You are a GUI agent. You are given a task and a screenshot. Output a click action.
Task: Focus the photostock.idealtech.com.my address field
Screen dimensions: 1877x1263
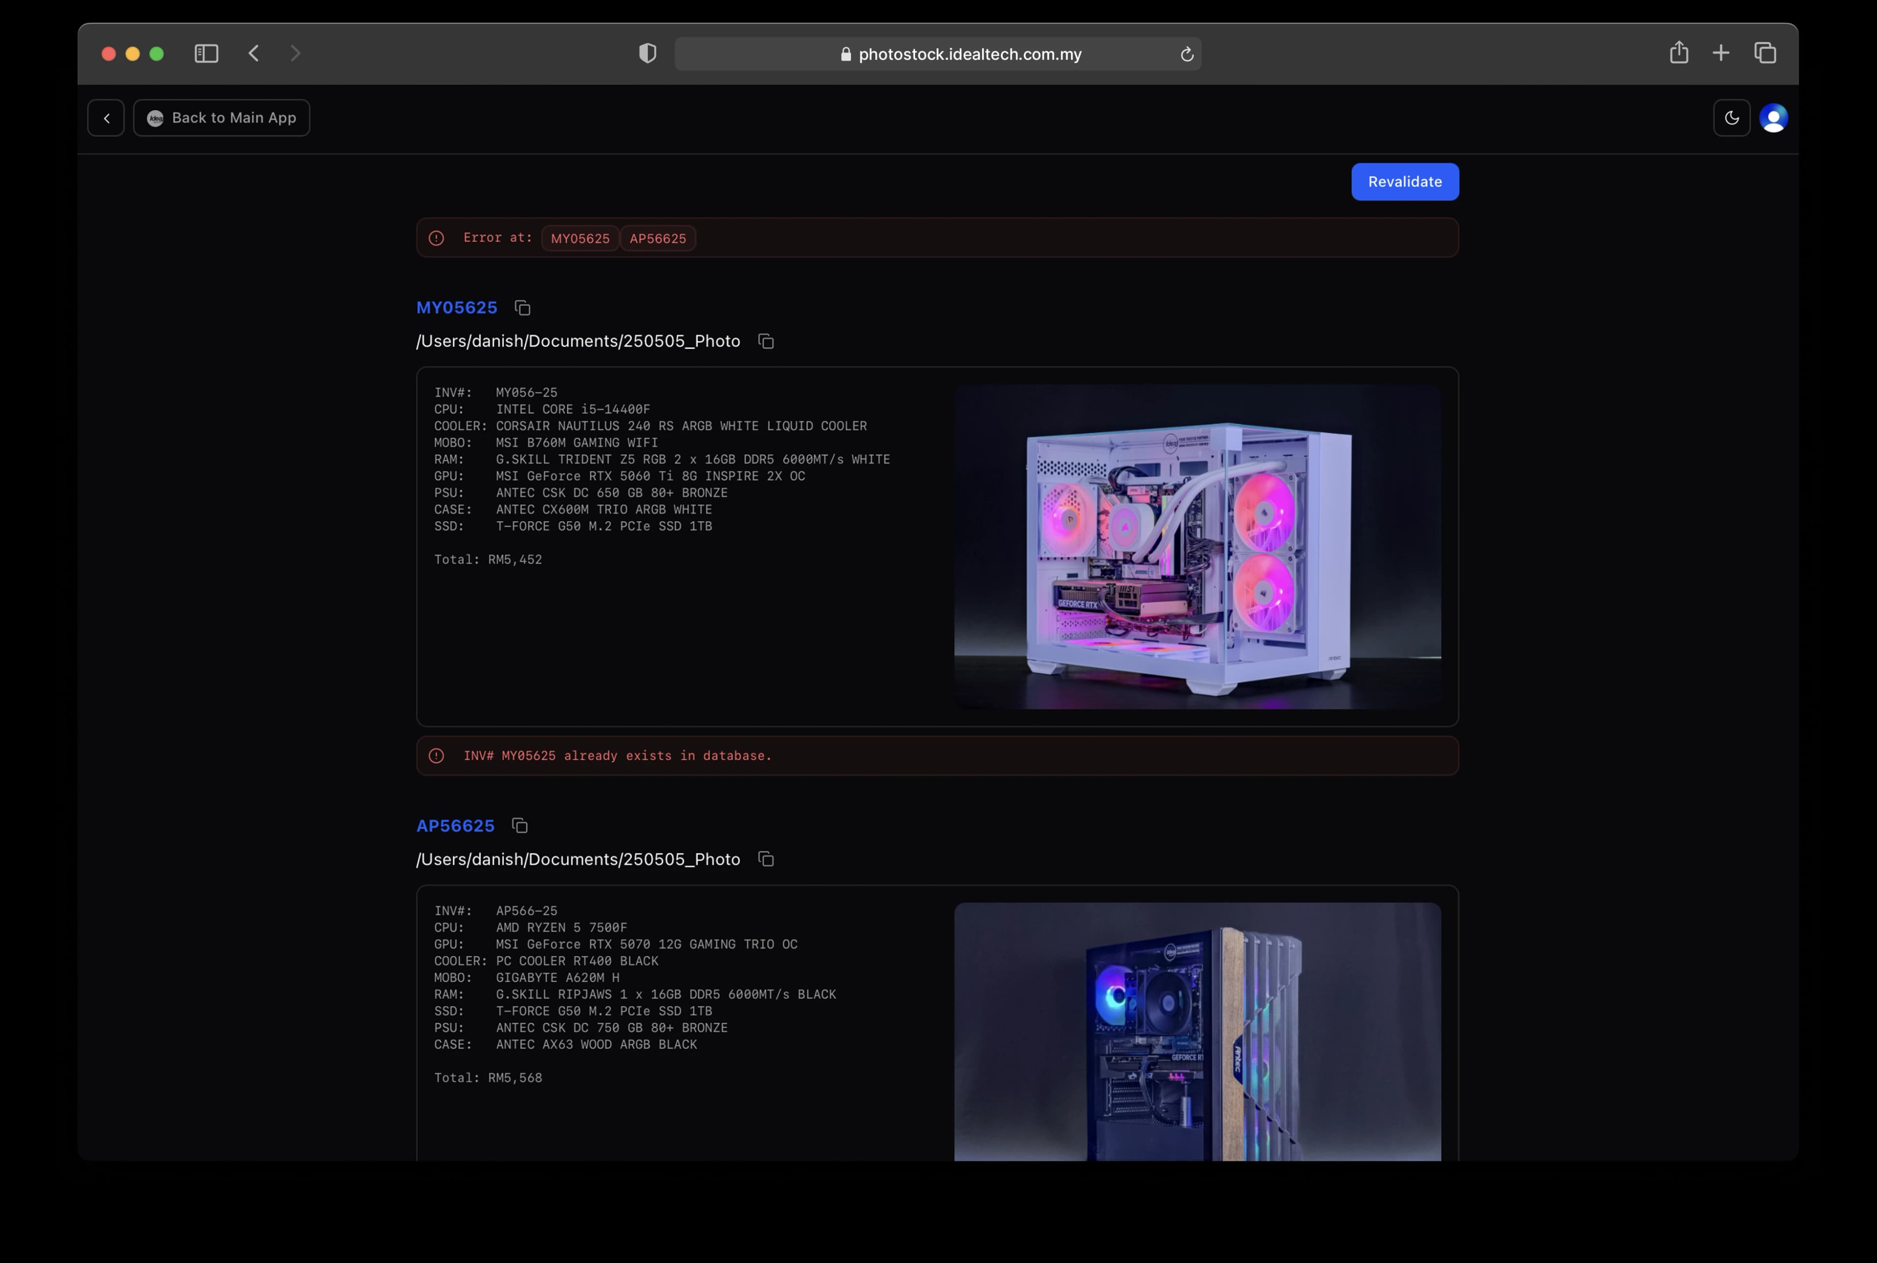tap(938, 54)
